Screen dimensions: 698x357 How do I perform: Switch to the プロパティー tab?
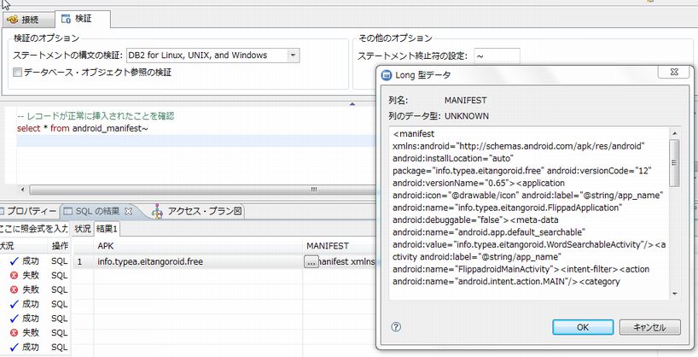(x=31, y=211)
